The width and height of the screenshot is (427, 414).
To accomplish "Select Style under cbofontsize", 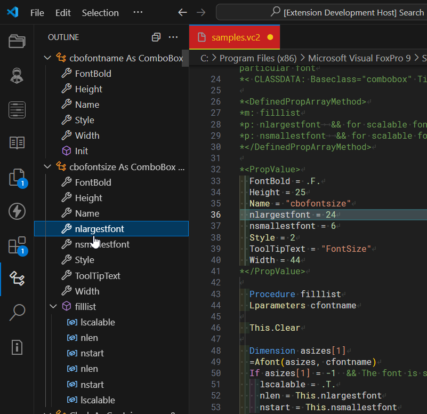I will click(111, 260).
